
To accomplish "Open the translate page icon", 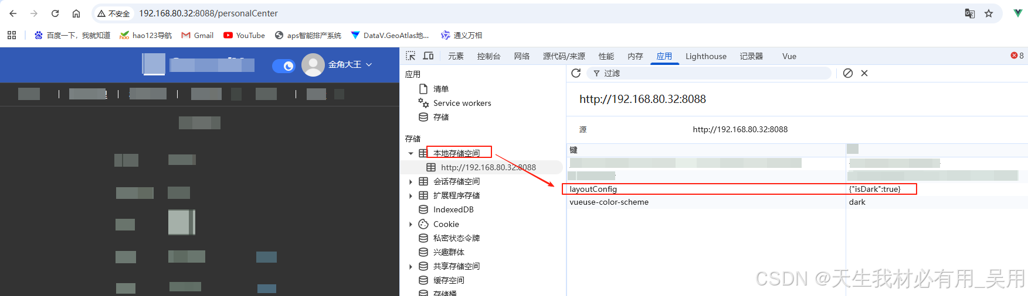I will (970, 13).
